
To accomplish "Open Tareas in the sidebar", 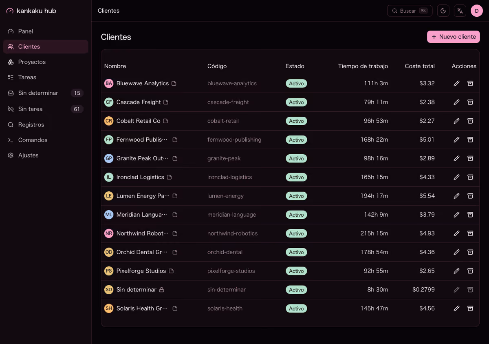I will [46, 77].
